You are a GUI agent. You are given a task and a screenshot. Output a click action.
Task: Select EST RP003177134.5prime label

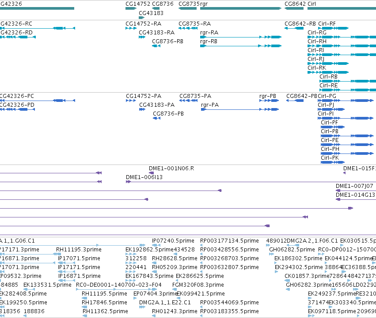coord(229,241)
